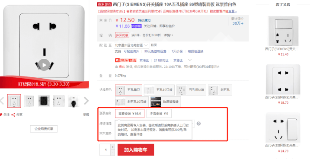Click the 京东超市 badge

105,4
